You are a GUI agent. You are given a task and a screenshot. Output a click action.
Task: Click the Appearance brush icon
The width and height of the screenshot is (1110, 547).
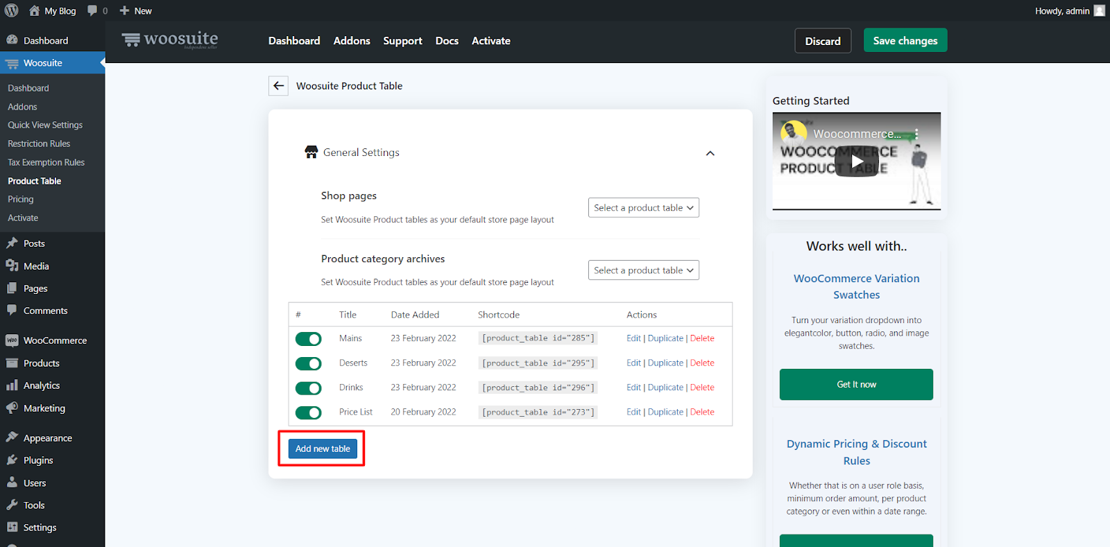click(12, 437)
